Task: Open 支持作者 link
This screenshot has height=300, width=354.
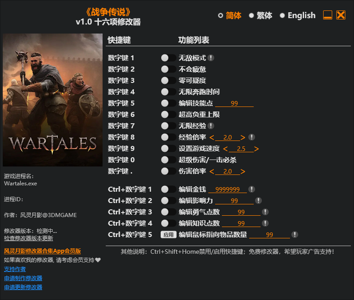Action: click(x=15, y=269)
